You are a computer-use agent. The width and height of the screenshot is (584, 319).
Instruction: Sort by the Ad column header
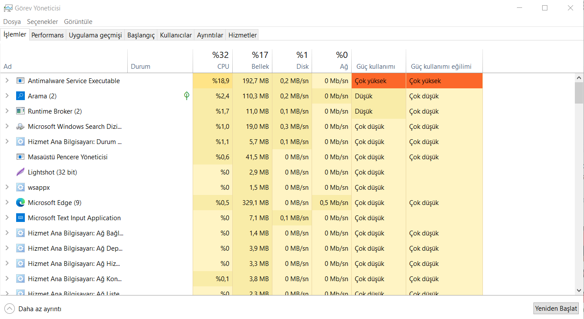click(x=64, y=60)
